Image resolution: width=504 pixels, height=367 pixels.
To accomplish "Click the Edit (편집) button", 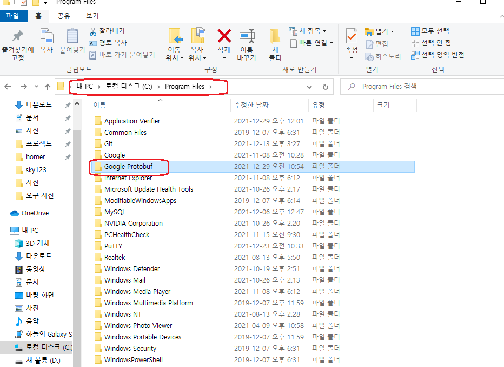I will coord(377,44).
